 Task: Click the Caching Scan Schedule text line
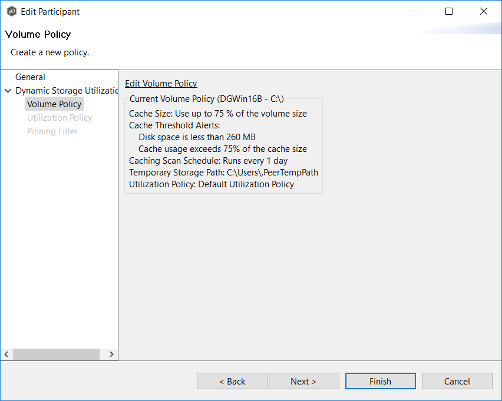[x=208, y=160]
